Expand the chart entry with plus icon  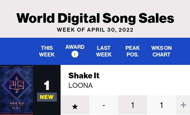coord(183,105)
